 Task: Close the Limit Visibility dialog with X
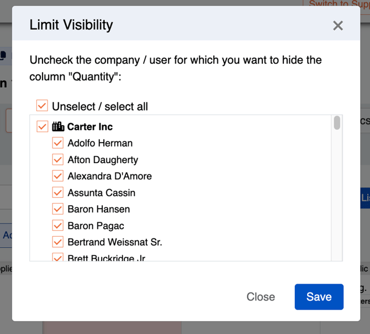tap(338, 25)
